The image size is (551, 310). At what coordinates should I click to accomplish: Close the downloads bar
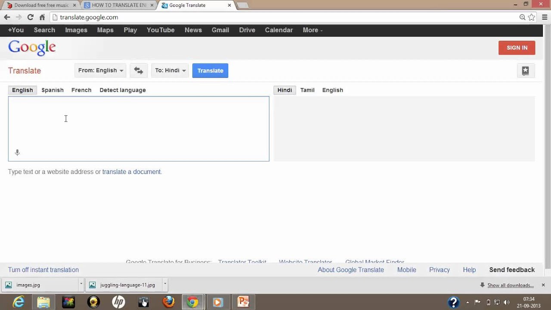coord(543,285)
